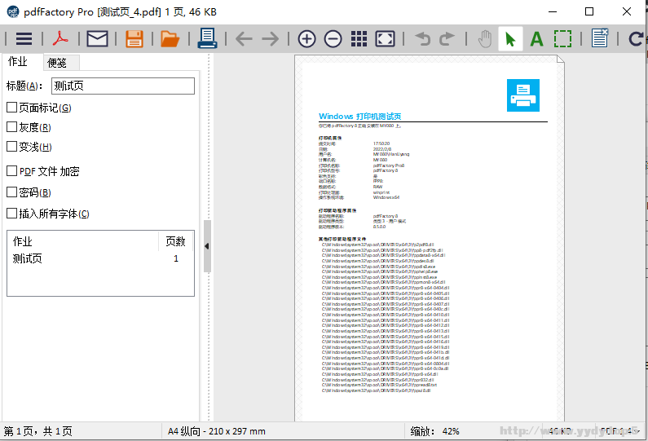Toggle 变浅 lighten checkbox
This screenshot has width=648, height=441.
pyautogui.click(x=12, y=146)
